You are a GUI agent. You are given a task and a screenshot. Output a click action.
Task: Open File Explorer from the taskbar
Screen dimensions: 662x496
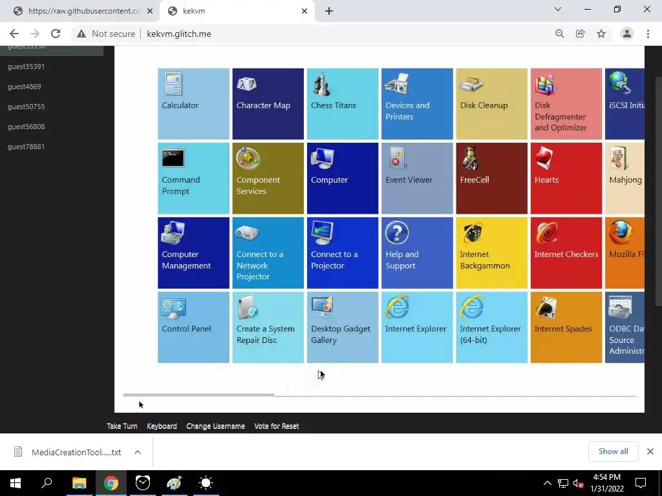79,483
